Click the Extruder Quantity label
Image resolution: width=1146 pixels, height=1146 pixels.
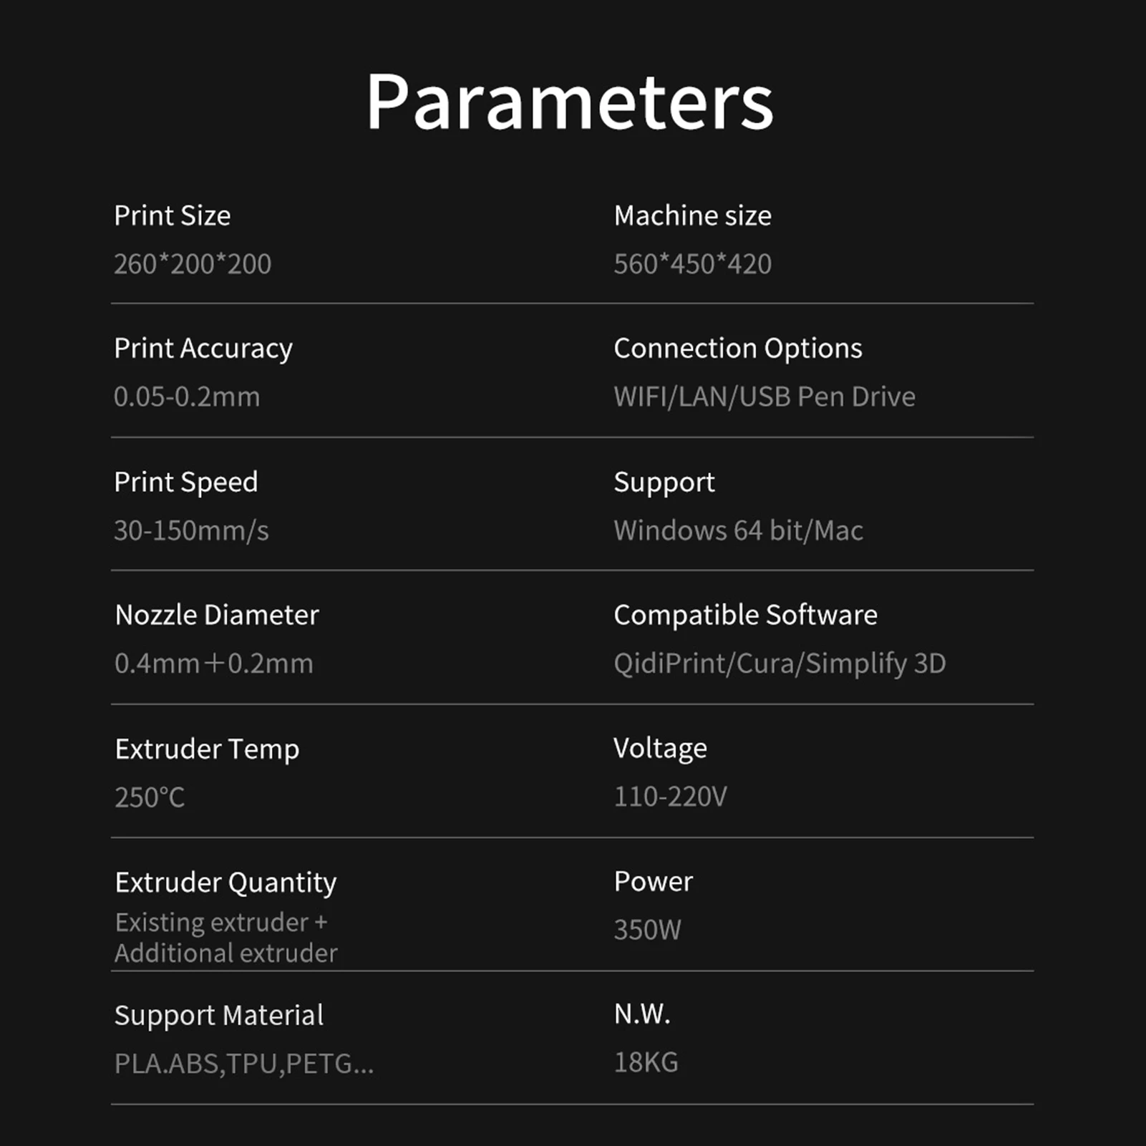tap(225, 883)
